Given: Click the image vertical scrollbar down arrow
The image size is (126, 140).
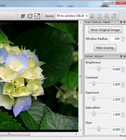Looking at the screenshot, I should point(80,130).
